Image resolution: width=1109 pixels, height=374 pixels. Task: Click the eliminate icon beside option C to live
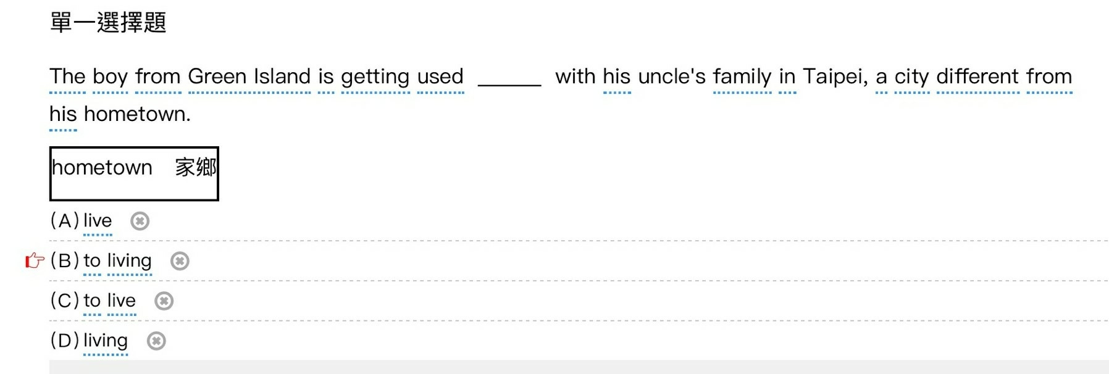(x=164, y=301)
